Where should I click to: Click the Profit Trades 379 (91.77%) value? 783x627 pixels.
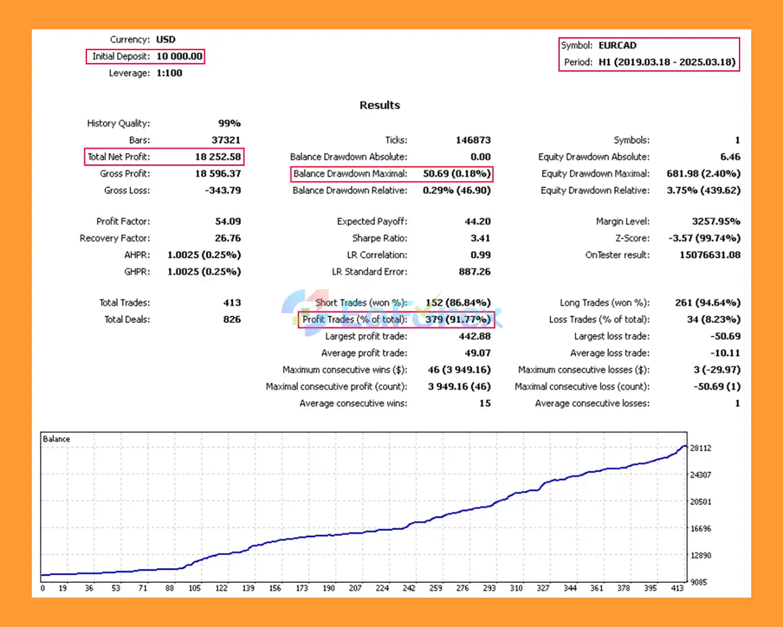pos(458,319)
